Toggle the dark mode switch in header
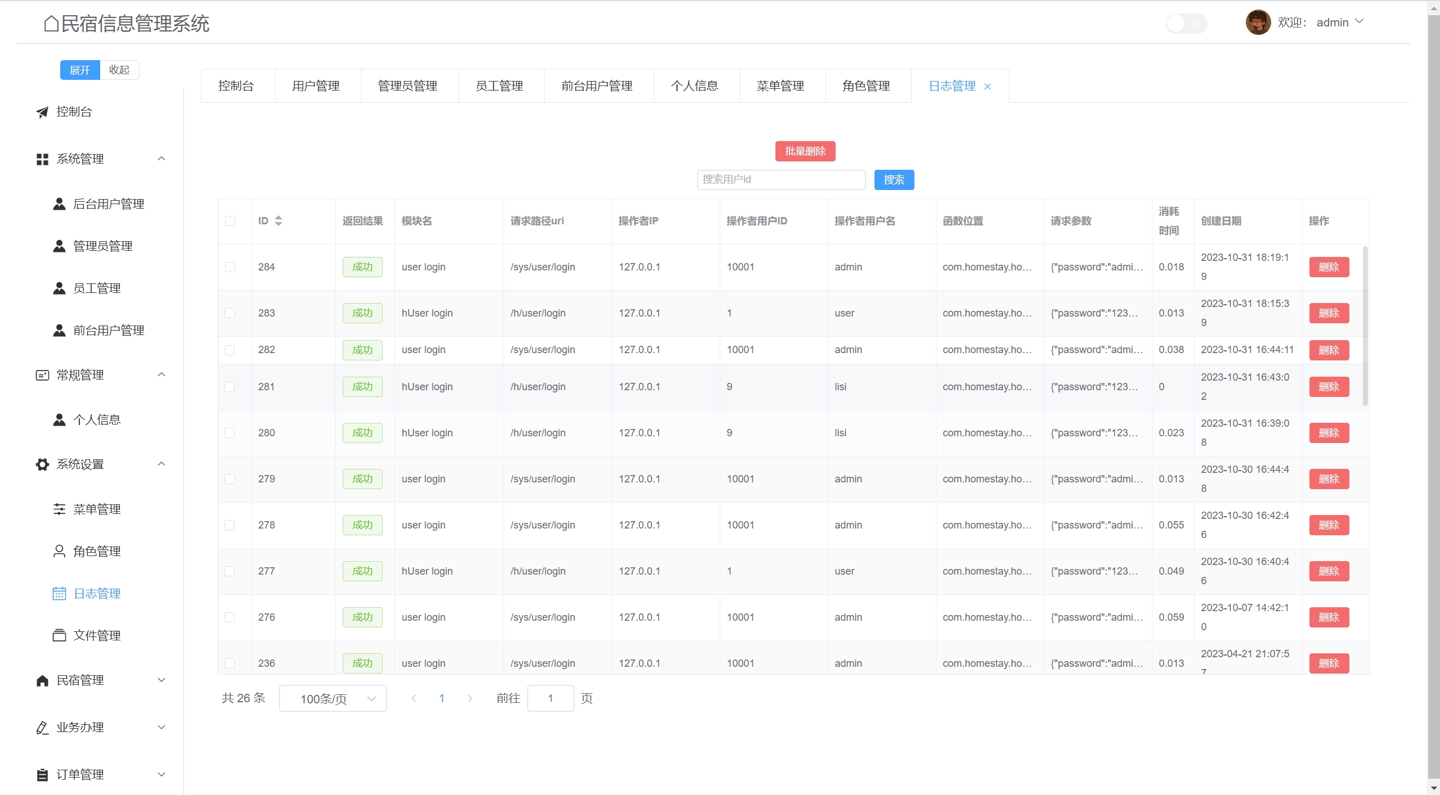1440x795 pixels. tap(1186, 23)
